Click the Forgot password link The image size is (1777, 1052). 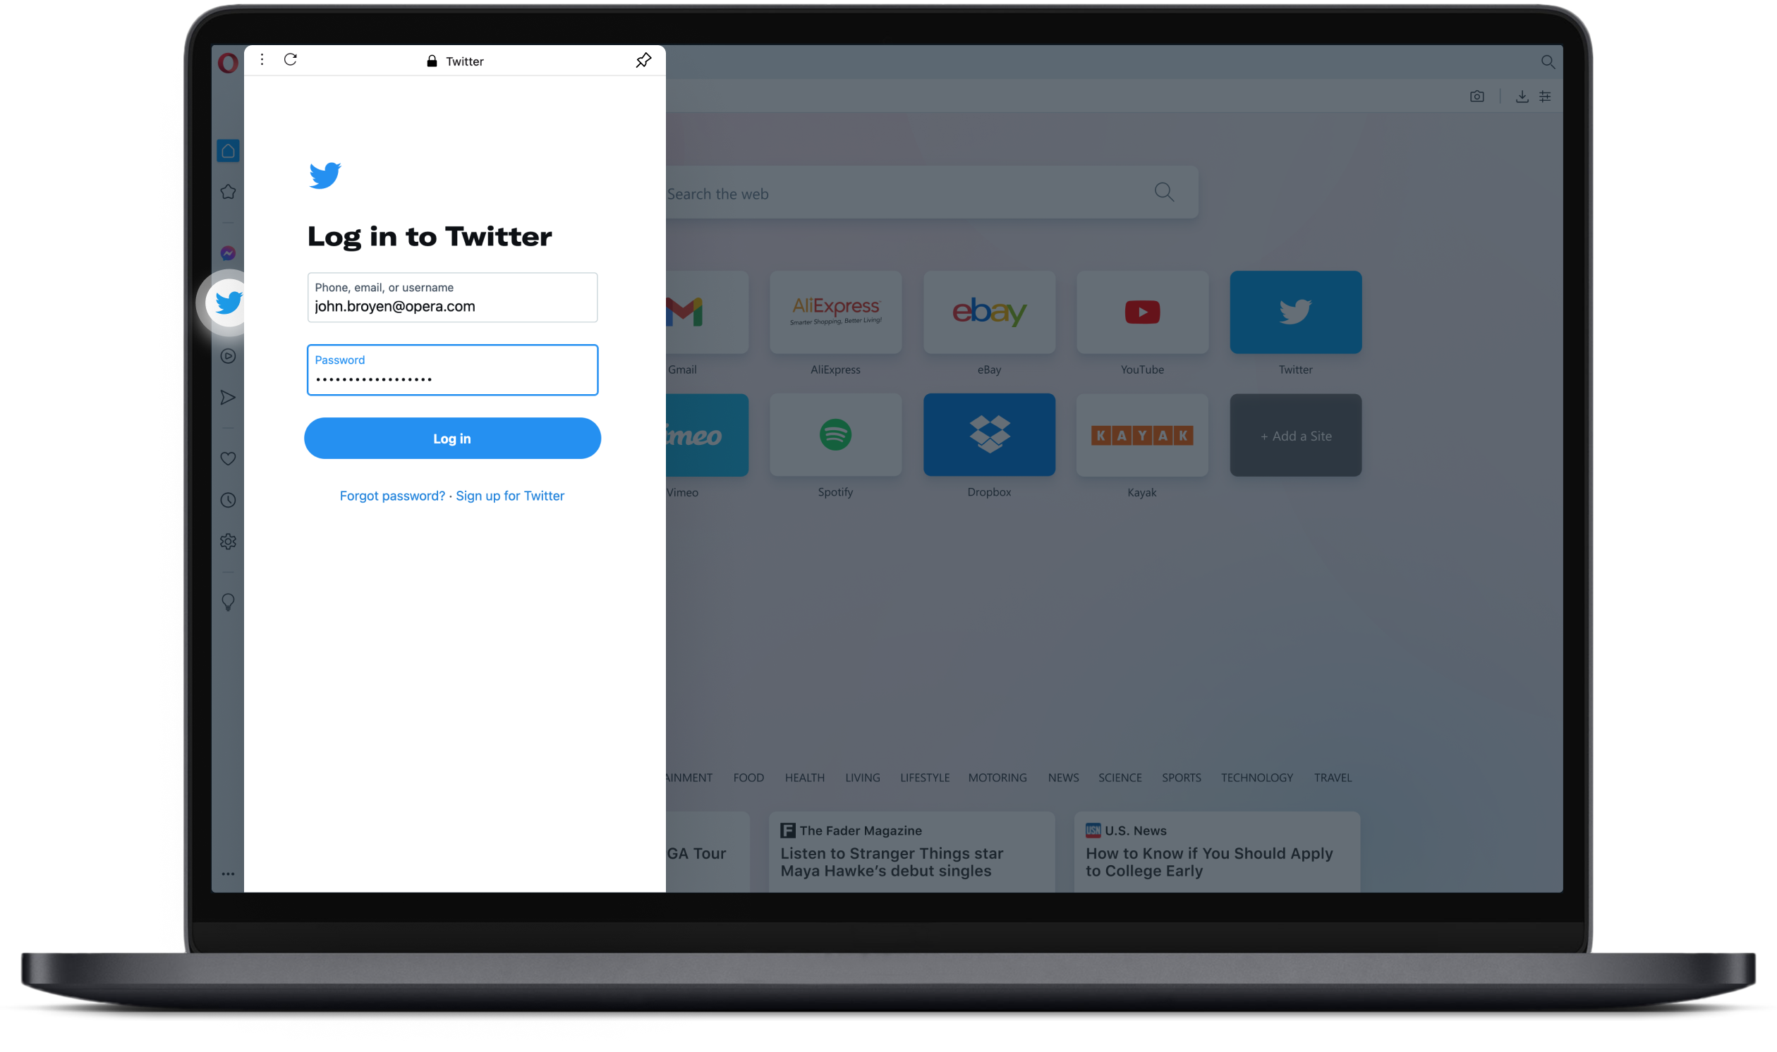point(391,495)
